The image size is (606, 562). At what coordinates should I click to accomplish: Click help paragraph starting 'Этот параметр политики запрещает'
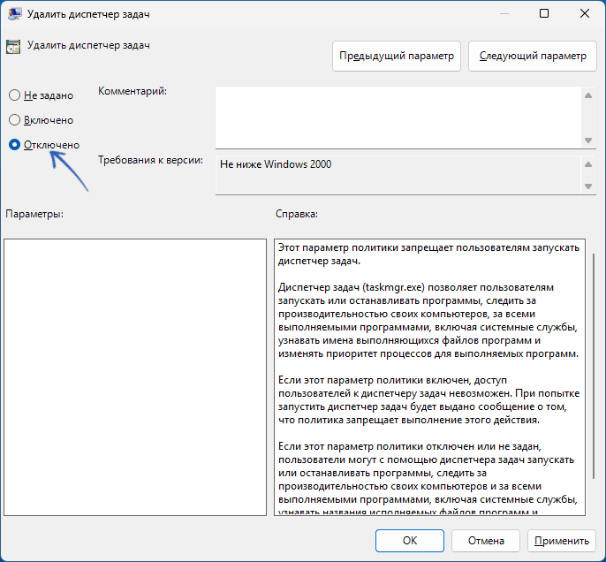[x=428, y=254]
